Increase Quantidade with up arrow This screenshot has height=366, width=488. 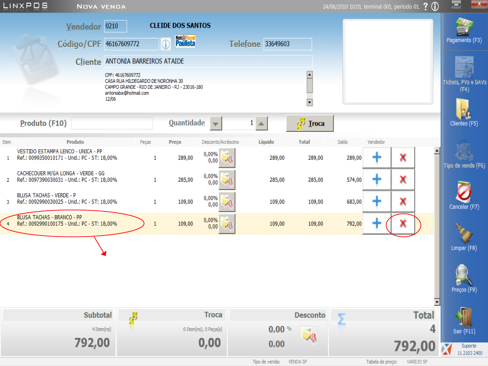tap(262, 123)
